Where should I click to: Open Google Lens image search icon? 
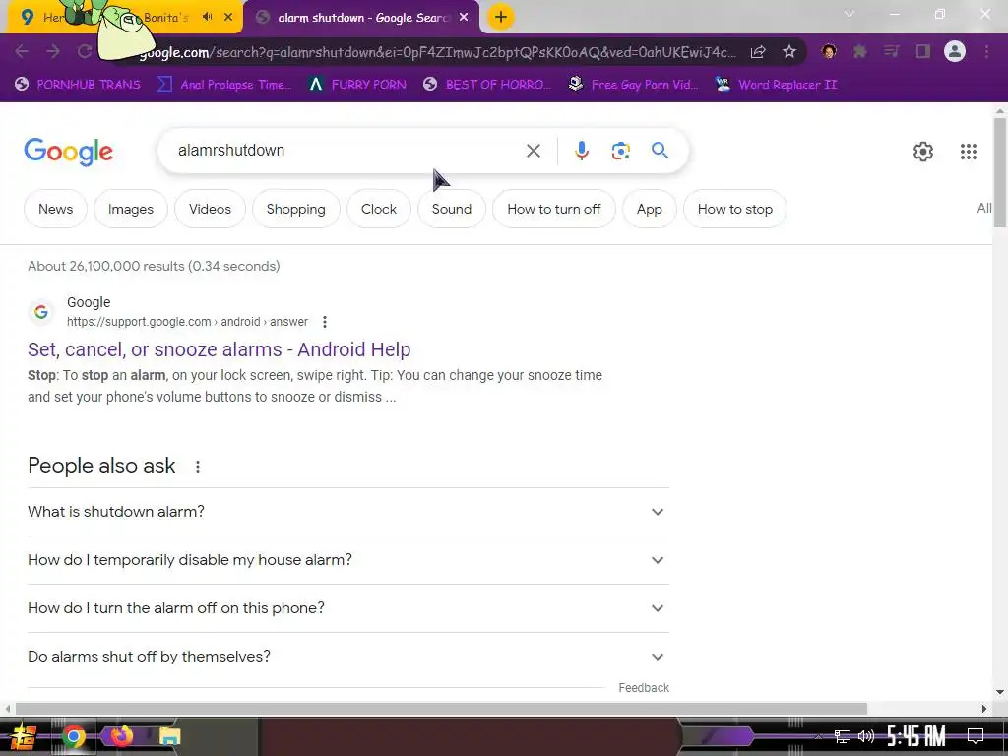click(x=620, y=151)
